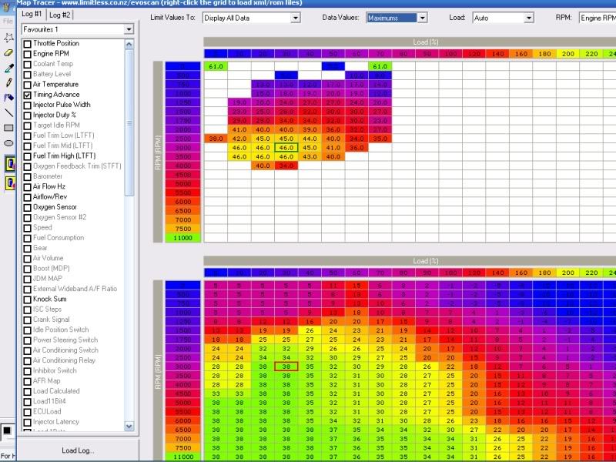Tick the Air Flow Hz checkbox
The image size is (616, 462).
[x=27, y=186]
